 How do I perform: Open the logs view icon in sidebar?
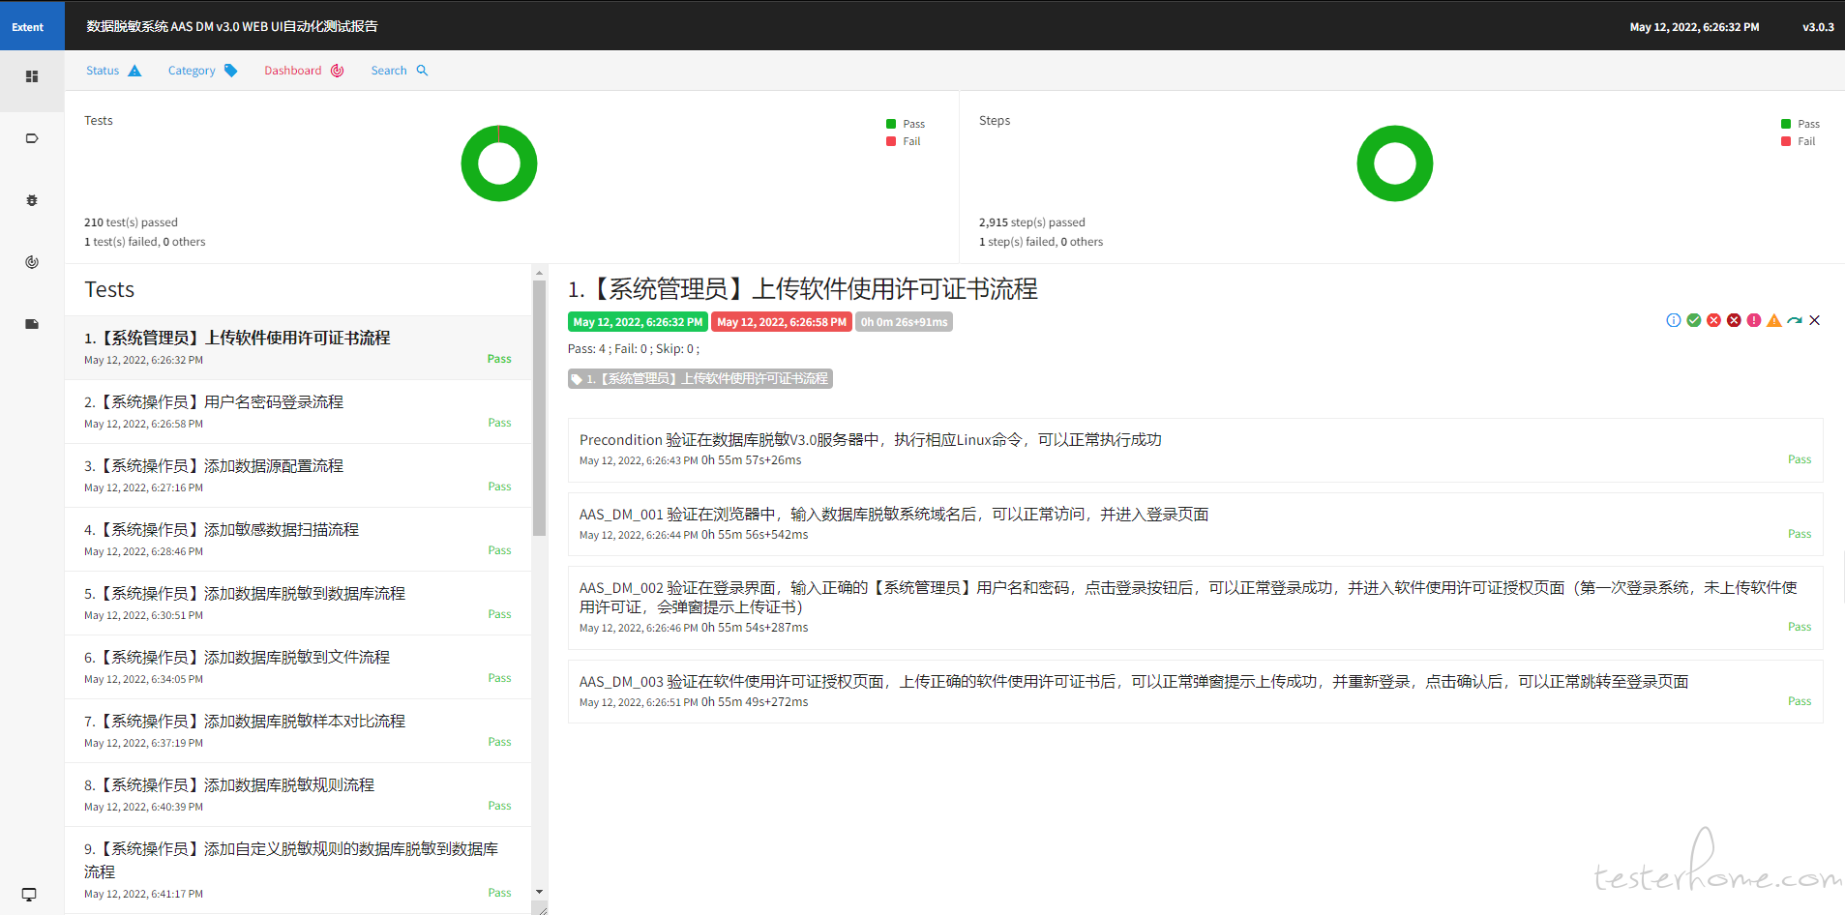(32, 324)
